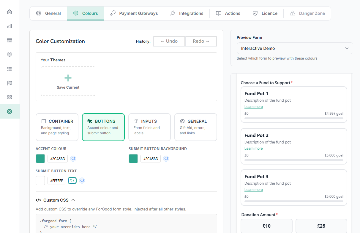
Task: Click info icon next to Accent Colour
Action: tap(73, 159)
